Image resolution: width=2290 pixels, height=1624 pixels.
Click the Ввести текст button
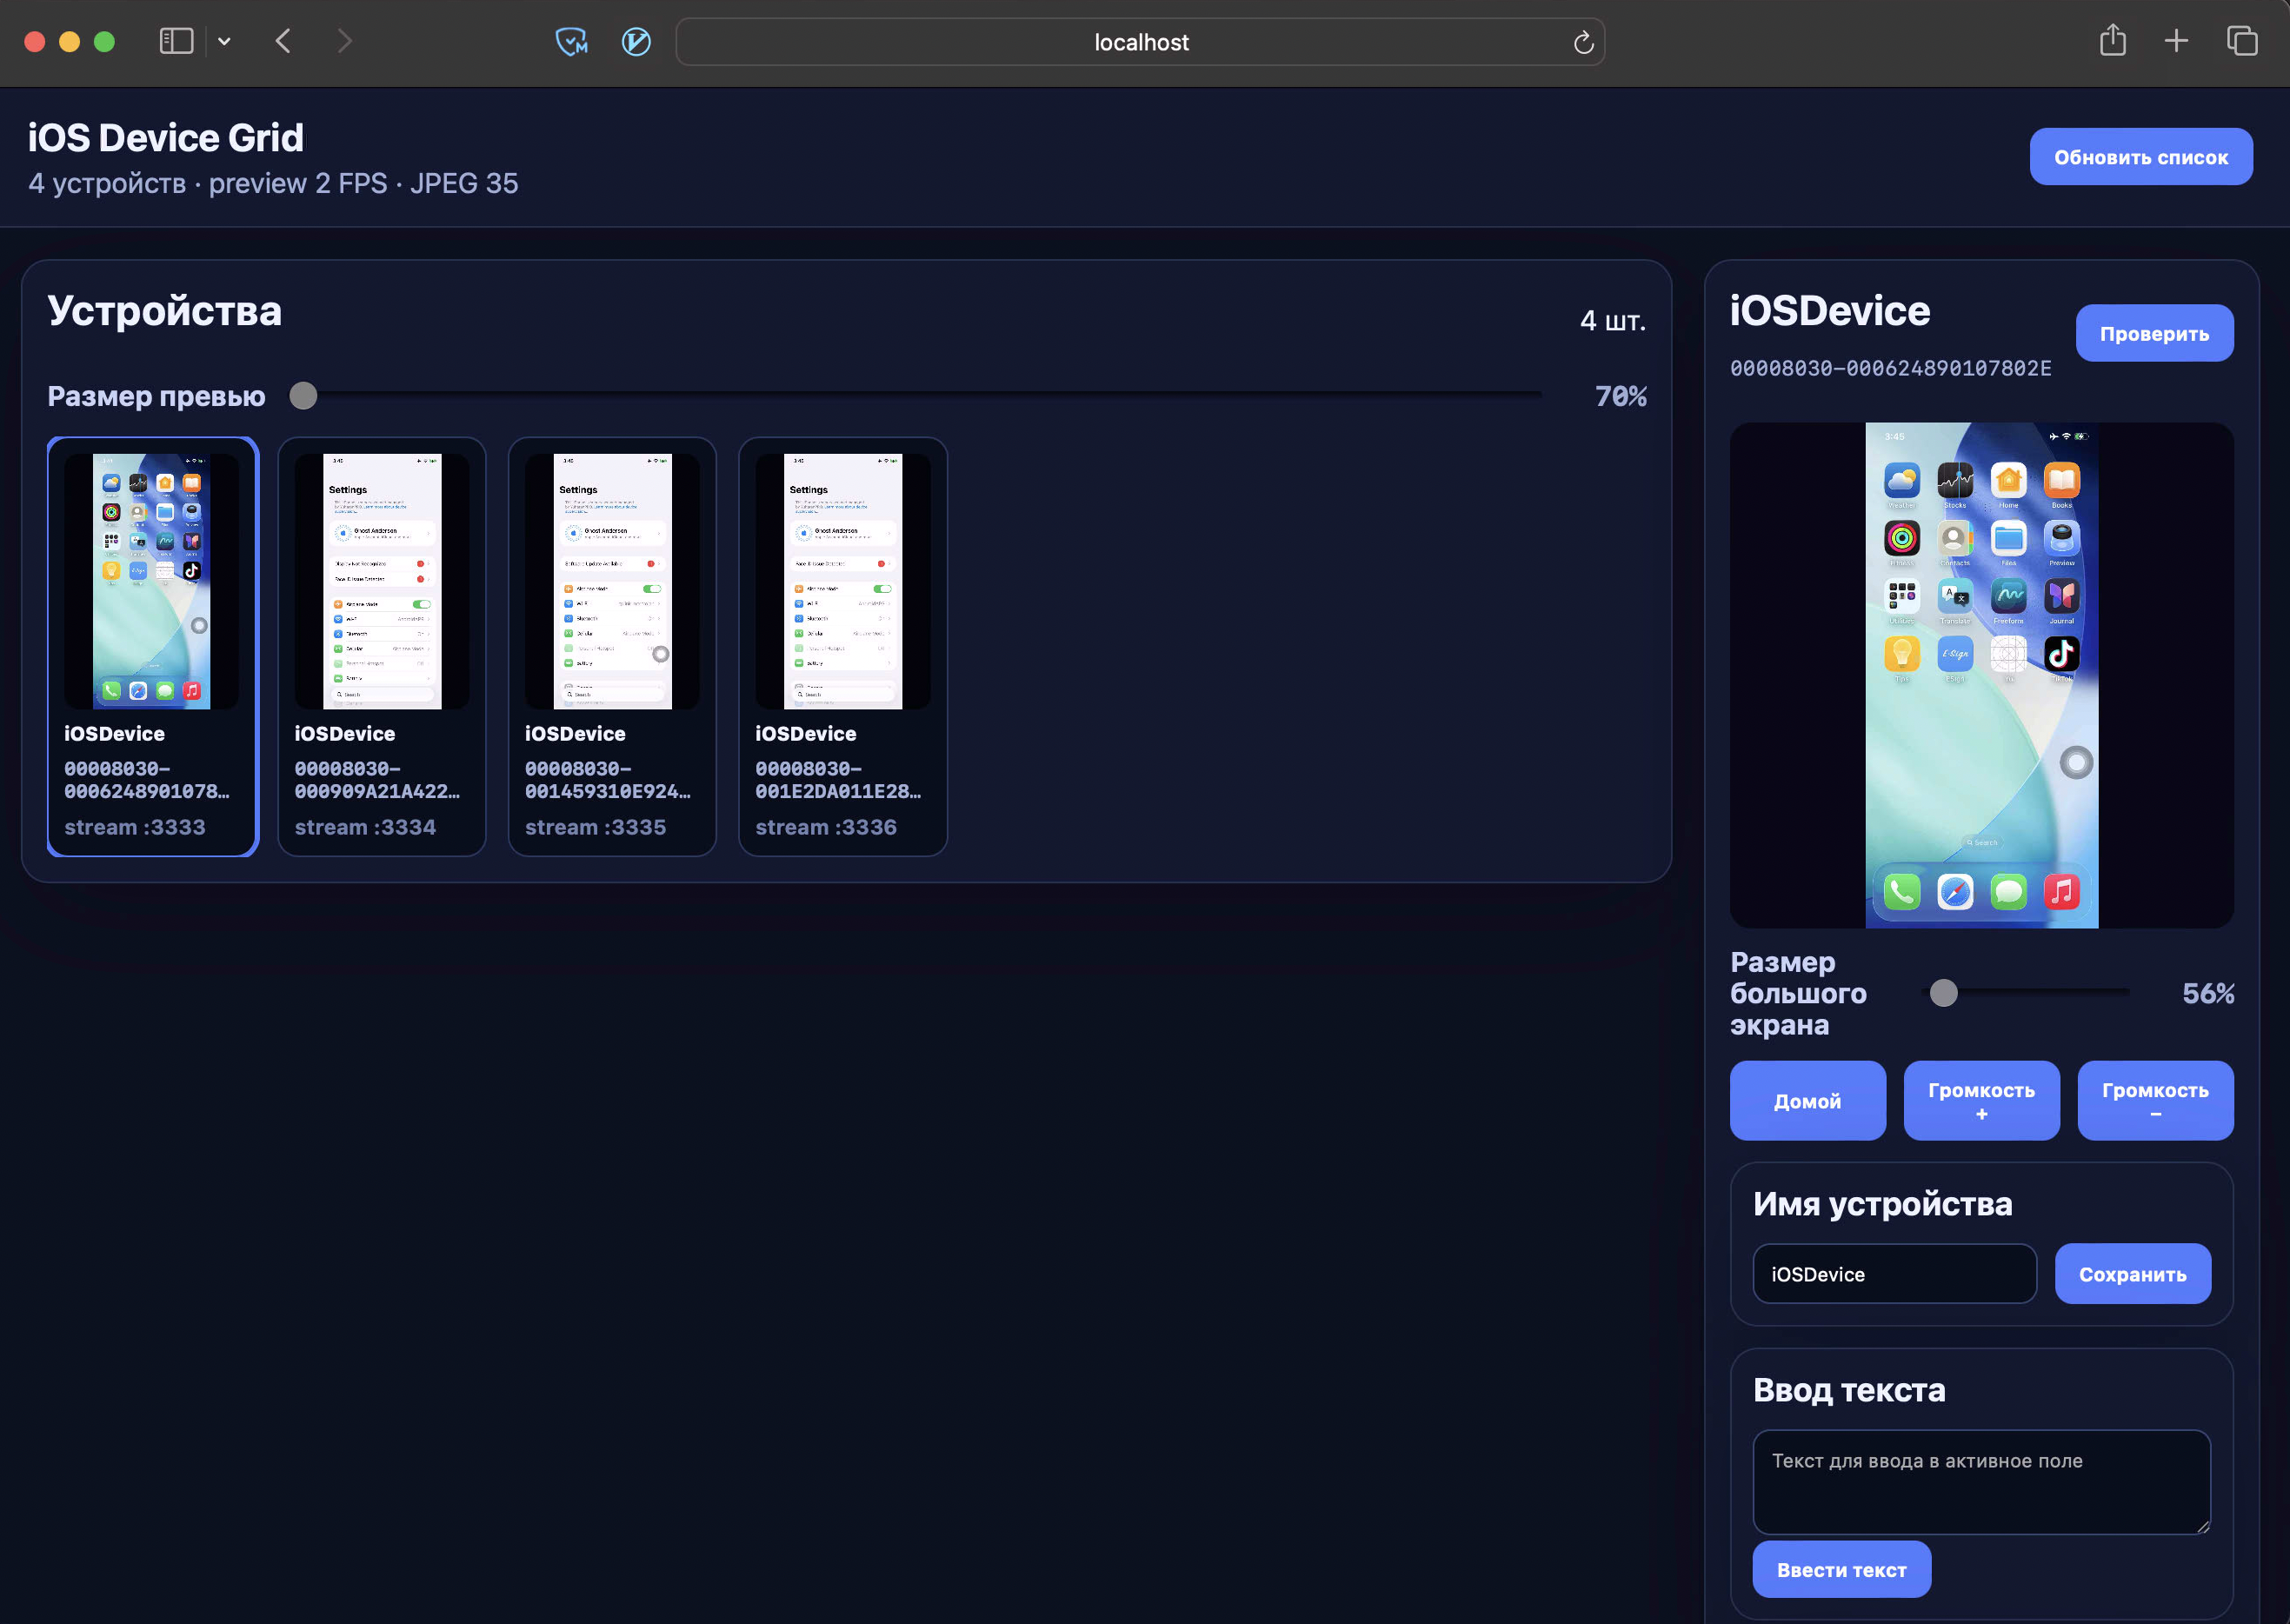[x=1841, y=1569]
